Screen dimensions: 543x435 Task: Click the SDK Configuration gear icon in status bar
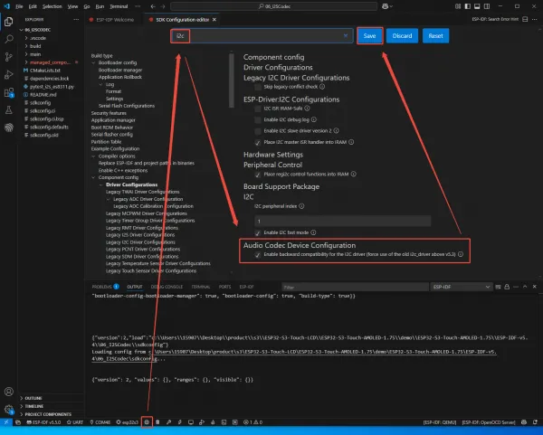coord(147,422)
